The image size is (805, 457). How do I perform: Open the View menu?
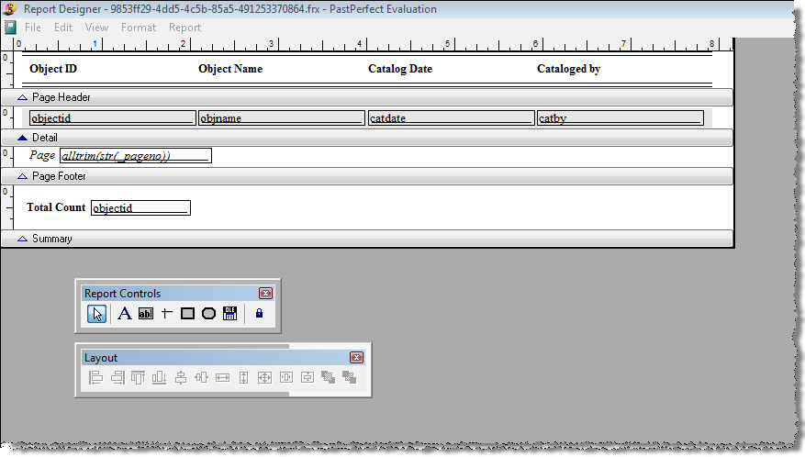point(96,28)
